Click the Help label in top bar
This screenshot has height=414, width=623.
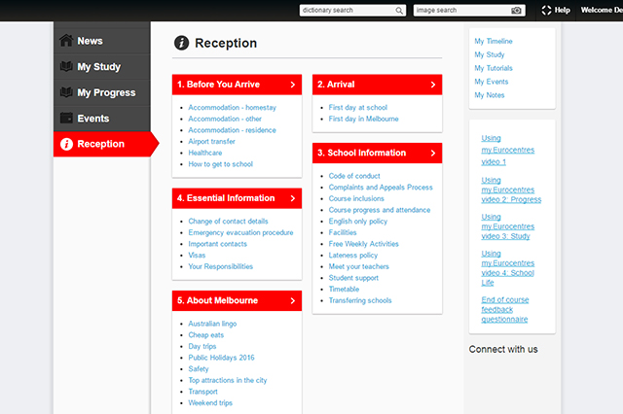point(563,10)
